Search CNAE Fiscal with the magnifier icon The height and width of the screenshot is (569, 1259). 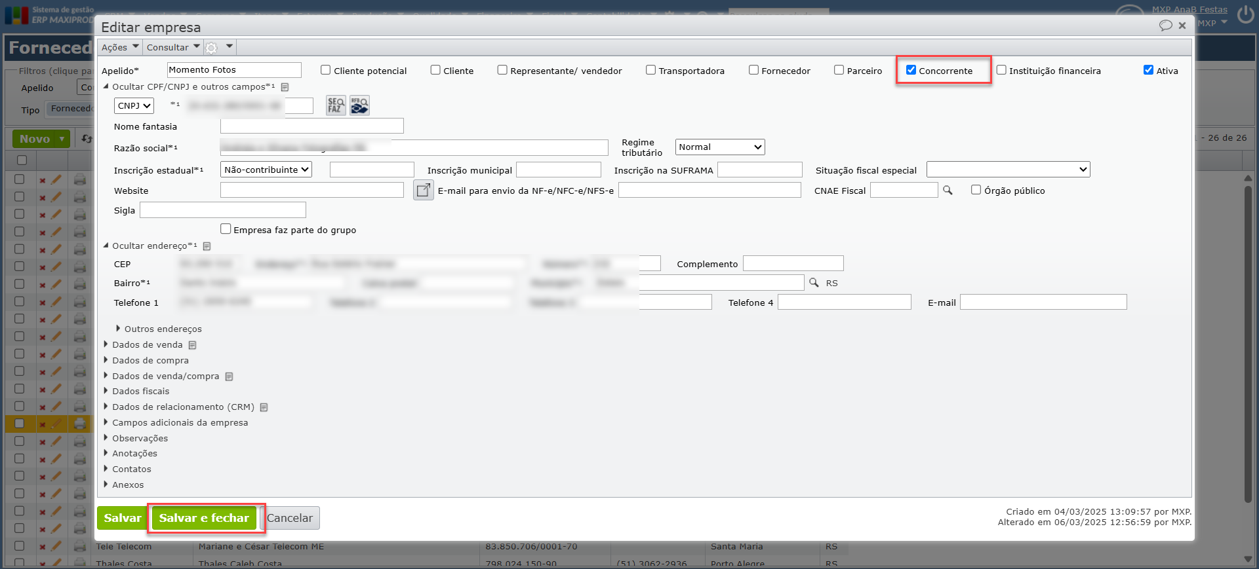[948, 190]
